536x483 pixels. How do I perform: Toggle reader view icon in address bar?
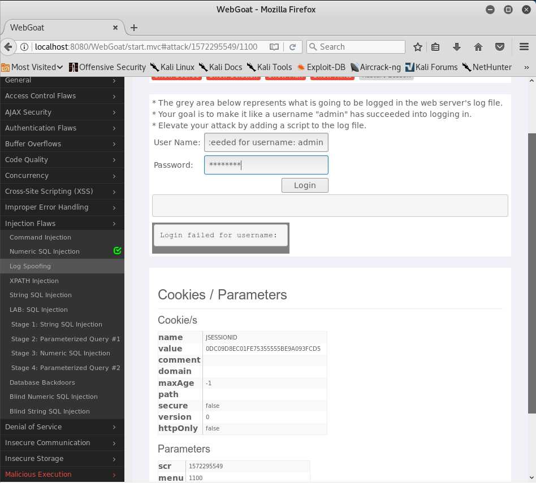pos(274,47)
